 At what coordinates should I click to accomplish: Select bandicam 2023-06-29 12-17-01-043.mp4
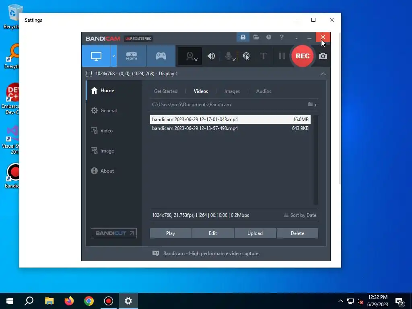tap(230, 119)
